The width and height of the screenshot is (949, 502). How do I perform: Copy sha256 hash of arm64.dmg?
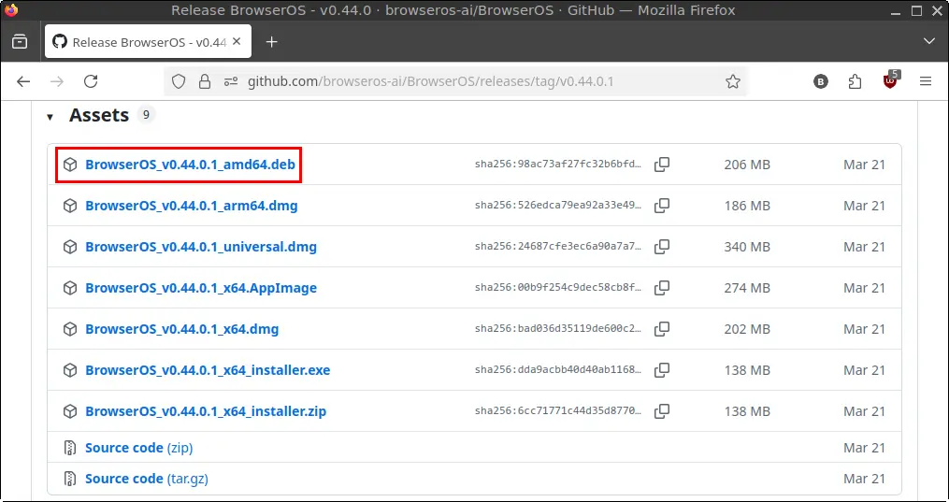click(x=662, y=206)
